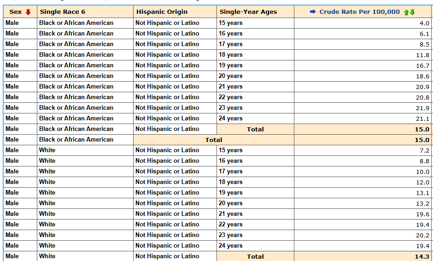Click the 15 years cell in first row
This screenshot has height=261, width=433.
(256, 23)
